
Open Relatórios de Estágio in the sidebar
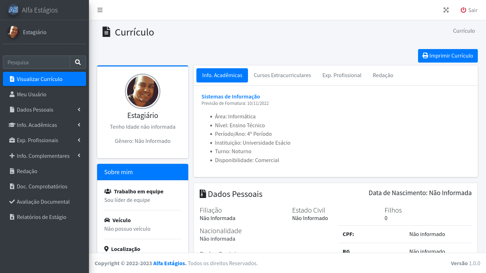(x=41, y=217)
